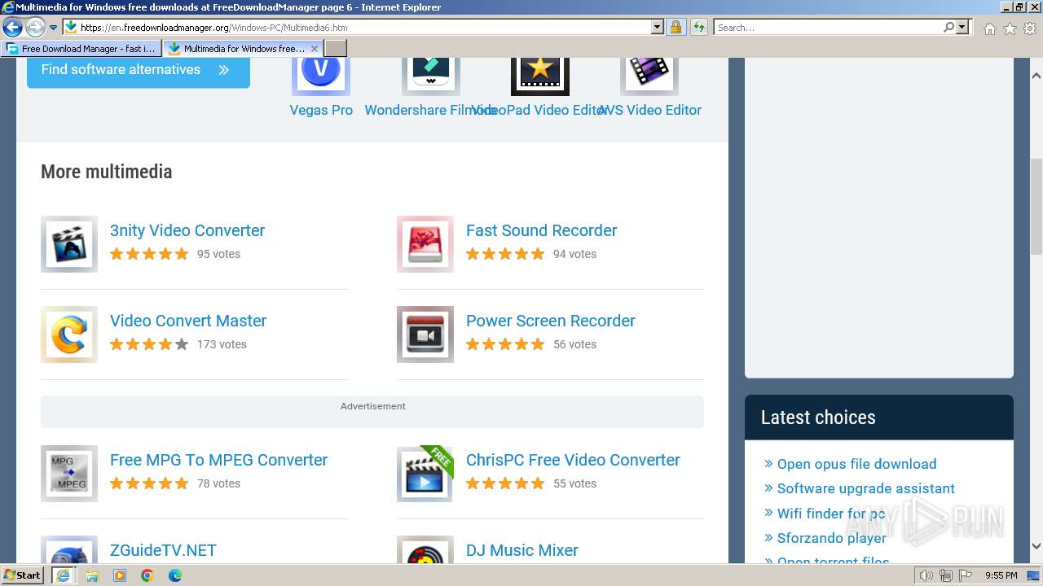
Task: Launch Chrome from the taskbar
Action: click(x=147, y=575)
